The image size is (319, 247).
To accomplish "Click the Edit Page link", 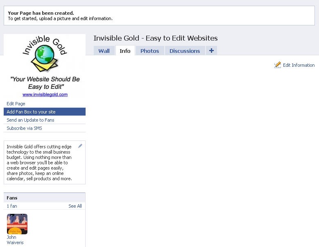I will (16, 104).
